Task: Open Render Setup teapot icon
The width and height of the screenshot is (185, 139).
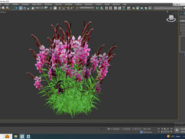Action: 133,8
